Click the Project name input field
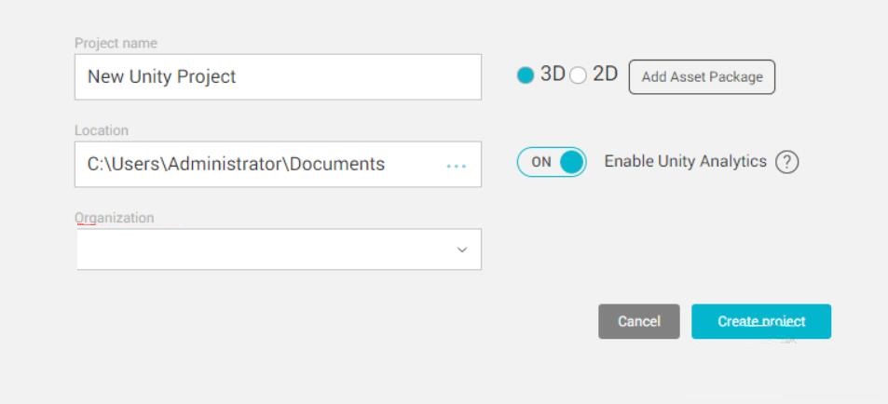This screenshot has width=888, height=404. [278, 77]
